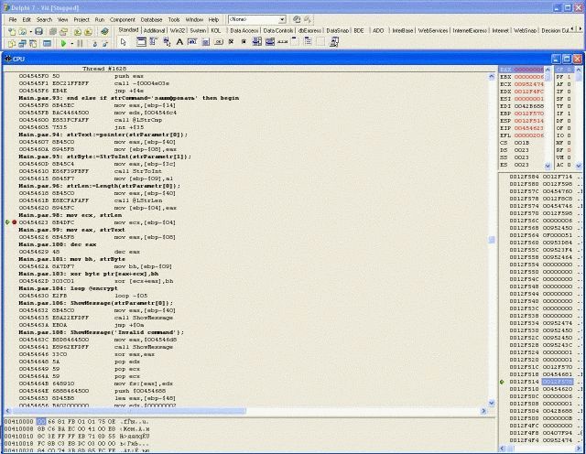Viewport: 586px width, 454px height.
Task: Open the Project menu
Action: pos(81,19)
